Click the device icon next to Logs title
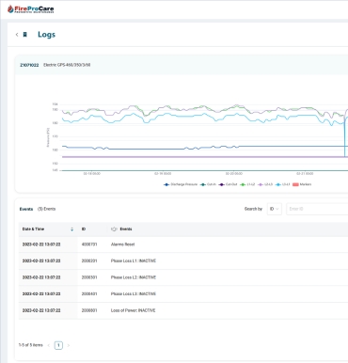 pyautogui.click(x=25, y=35)
